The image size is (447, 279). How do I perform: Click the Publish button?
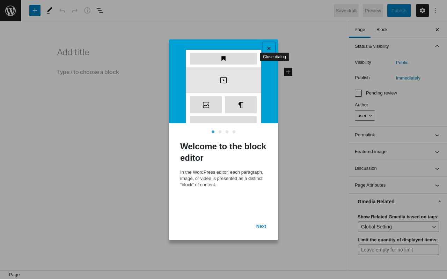point(399,10)
